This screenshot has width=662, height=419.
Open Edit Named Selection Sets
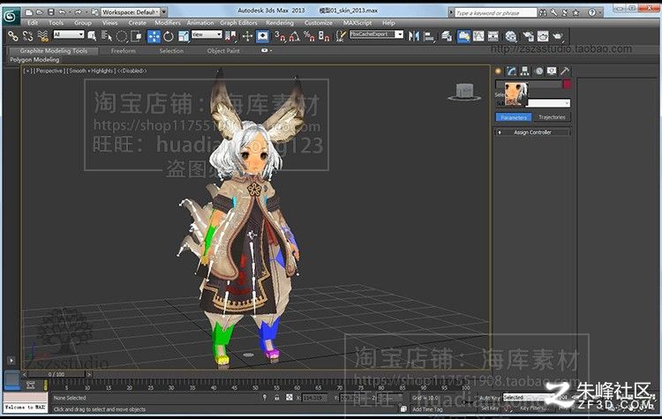click(340, 36)
